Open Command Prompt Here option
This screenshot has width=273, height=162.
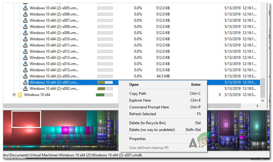pyautogui.click(x=163, y=107)
